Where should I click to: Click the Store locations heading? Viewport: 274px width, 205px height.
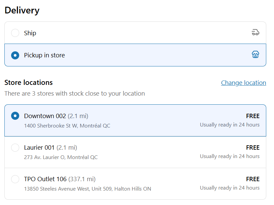click(29, 83)
